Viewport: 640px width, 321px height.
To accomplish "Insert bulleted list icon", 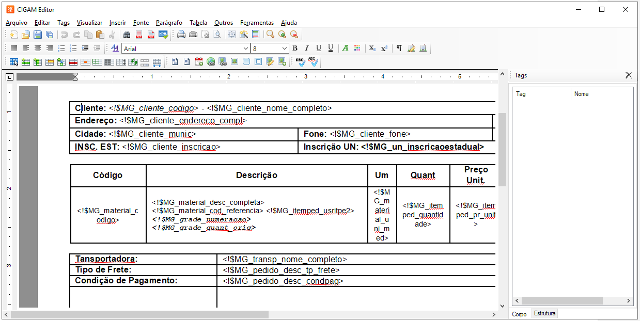I will [x=61, y=48].
